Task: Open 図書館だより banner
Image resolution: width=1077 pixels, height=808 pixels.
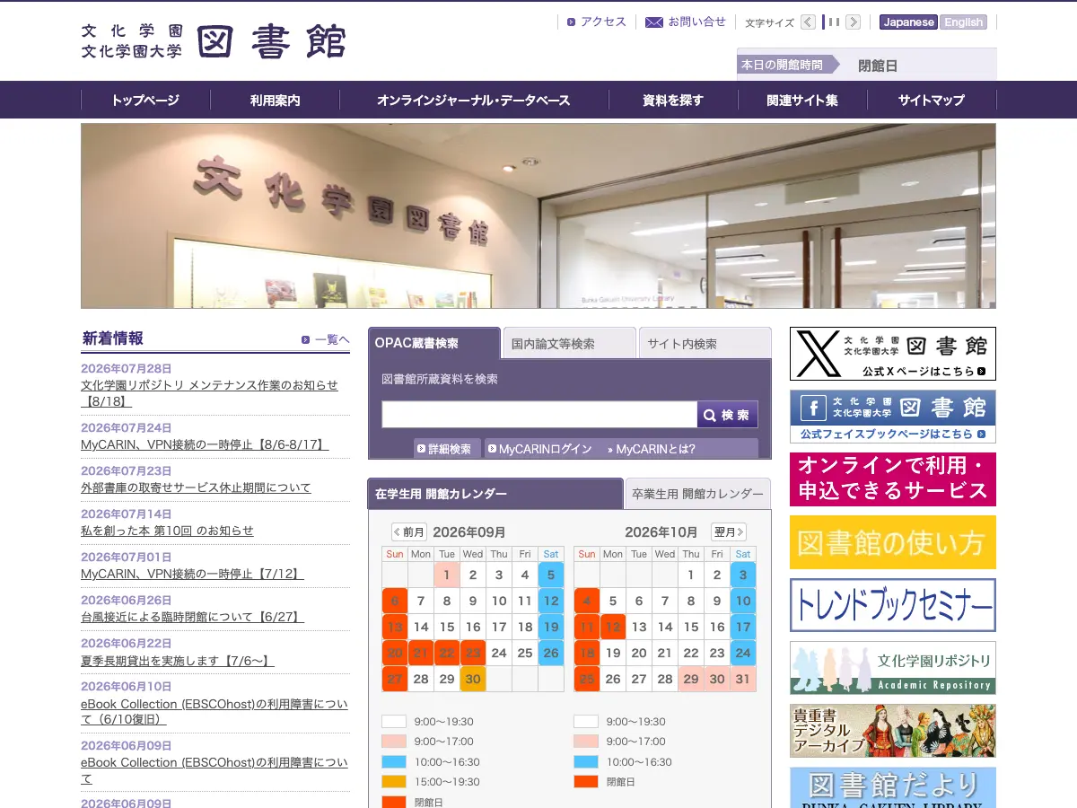Action: 893,787
